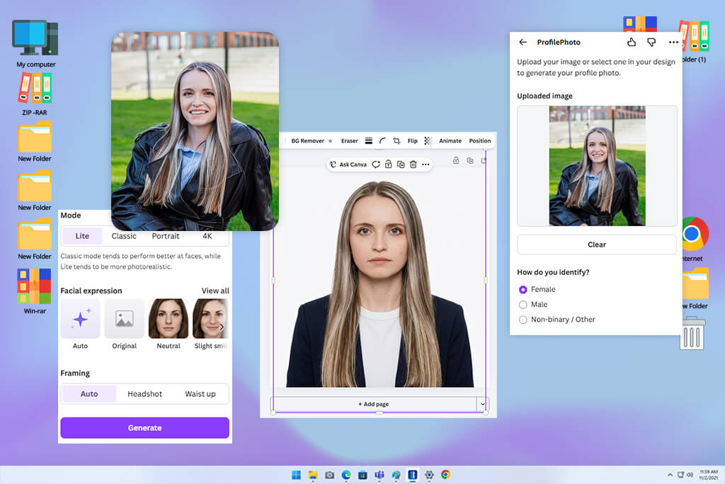Lock the element via floating toolbar padlock
This screenshot has width=725, height=484.
(x=389, y=164)
